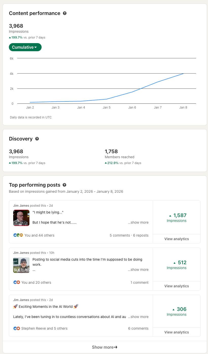Click help icon next to Discovery heading
The image size is (208, 354).
click(x=37, y=139)
